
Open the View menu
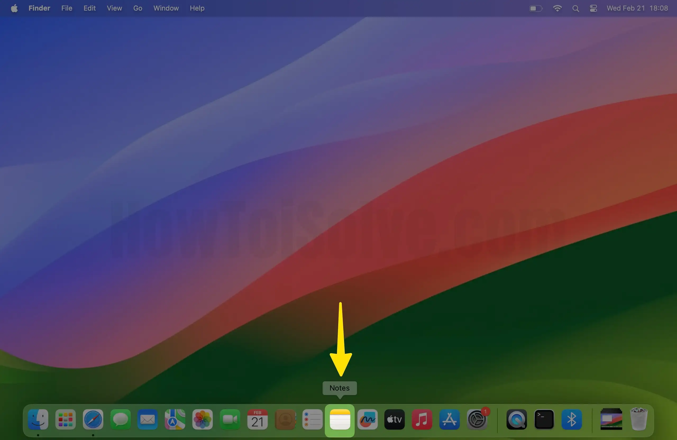pos(114,8)
